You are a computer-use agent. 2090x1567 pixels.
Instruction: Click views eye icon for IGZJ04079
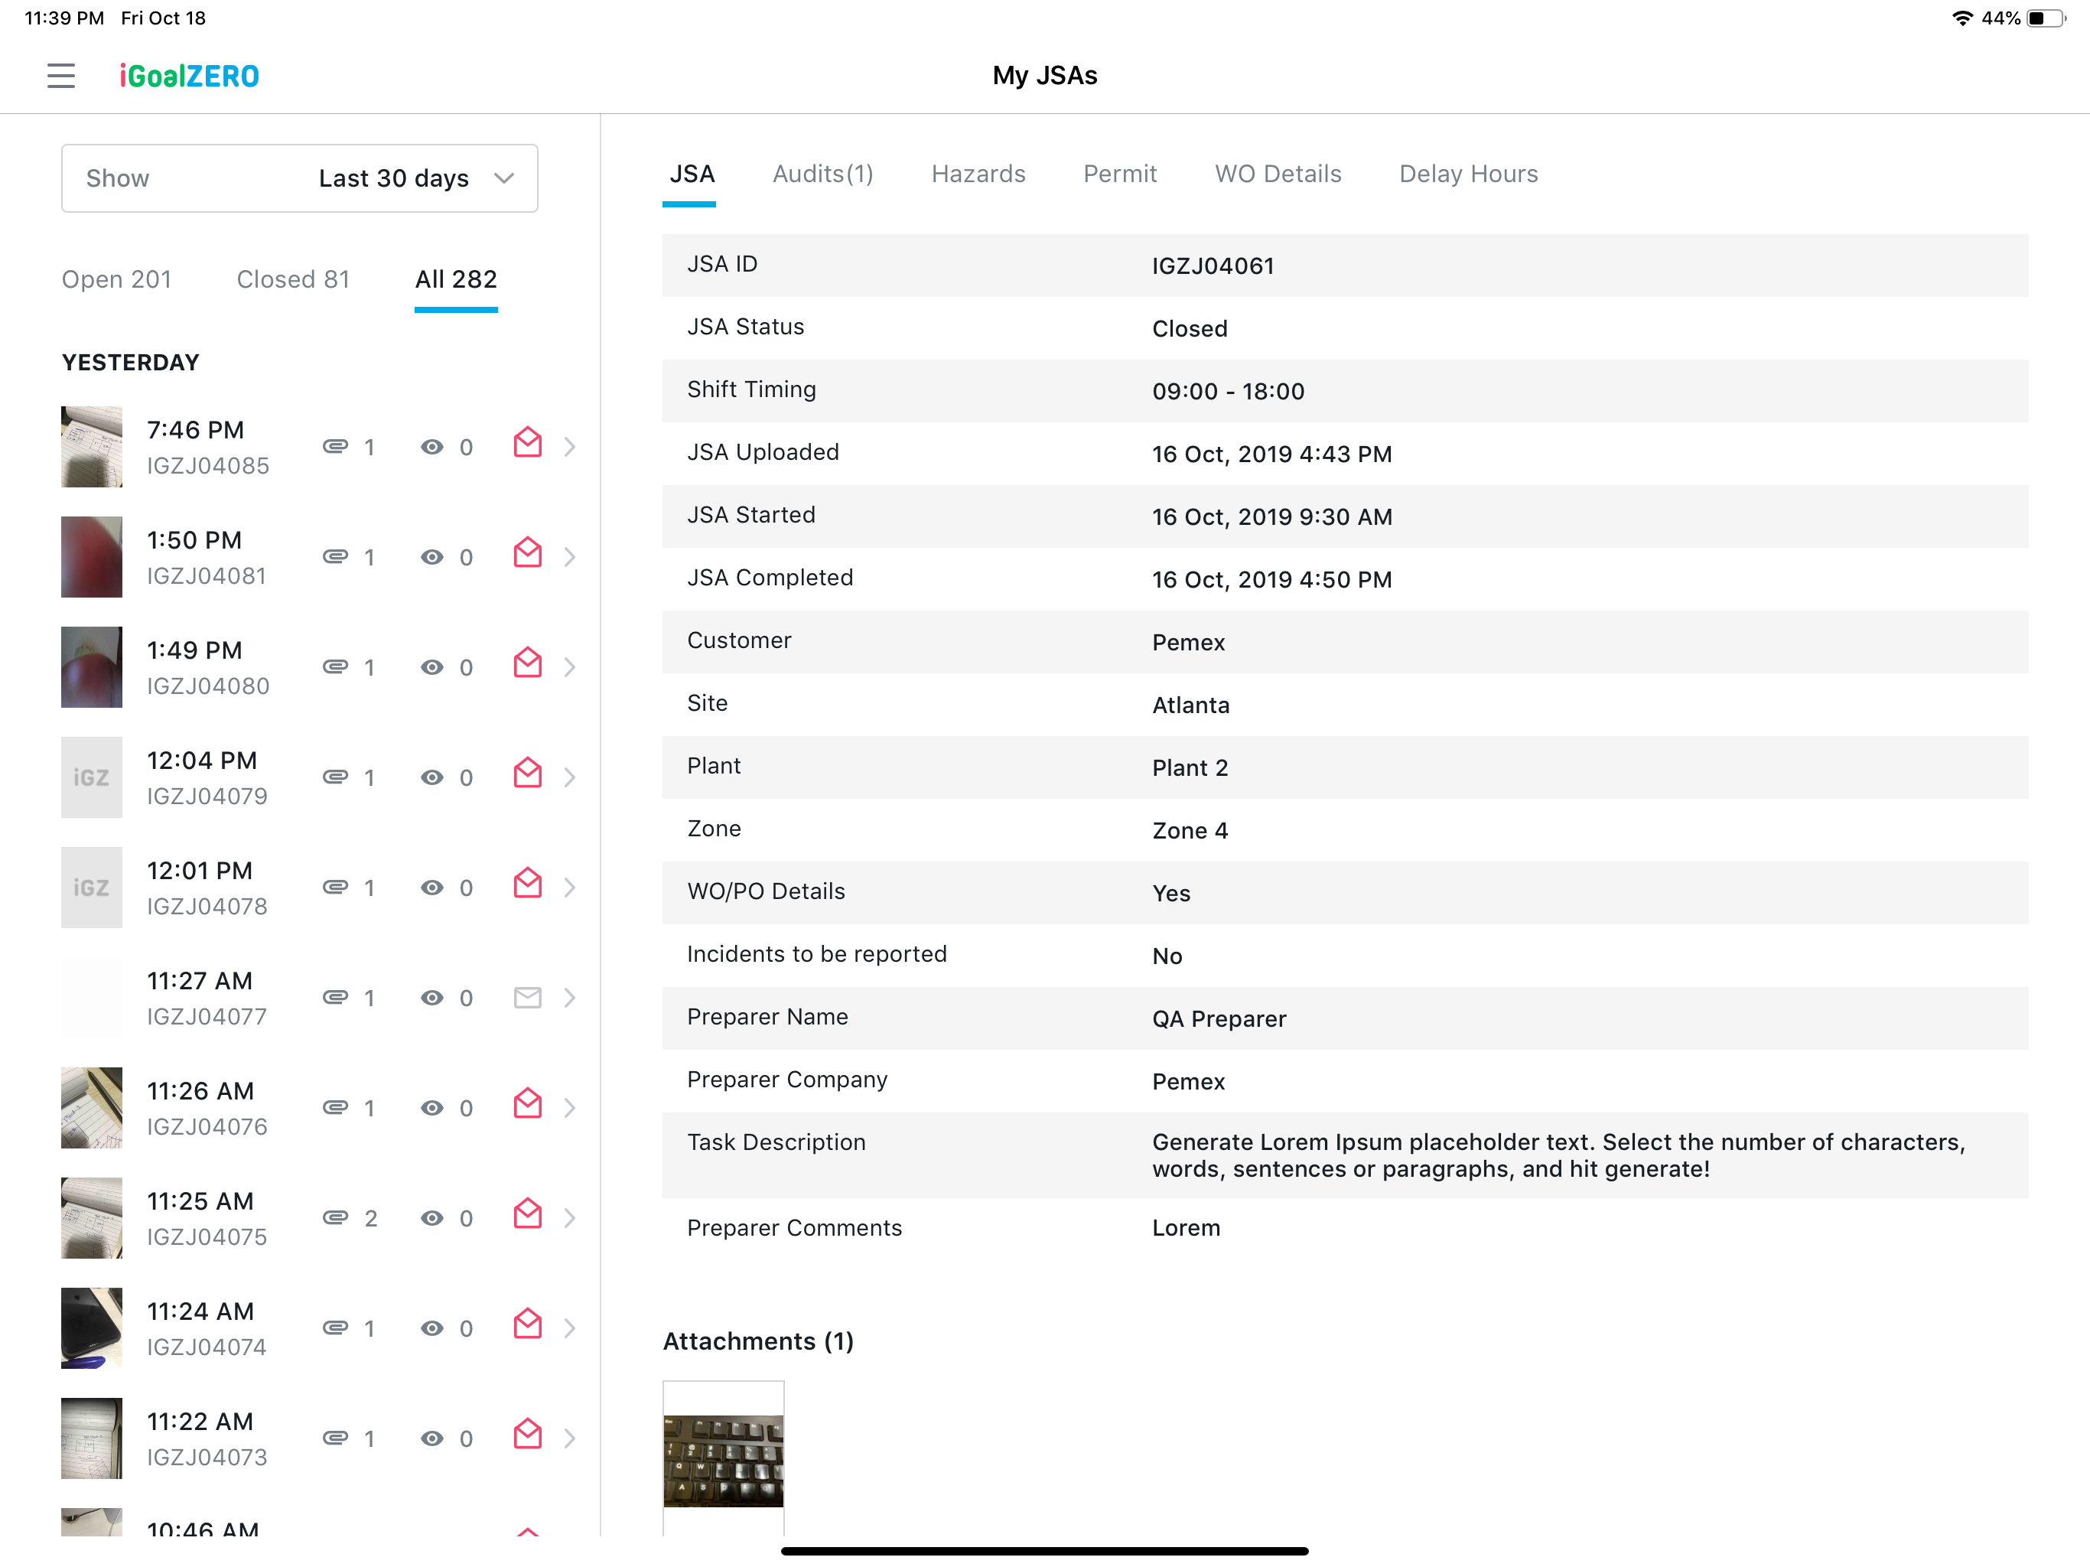[431, 778]
